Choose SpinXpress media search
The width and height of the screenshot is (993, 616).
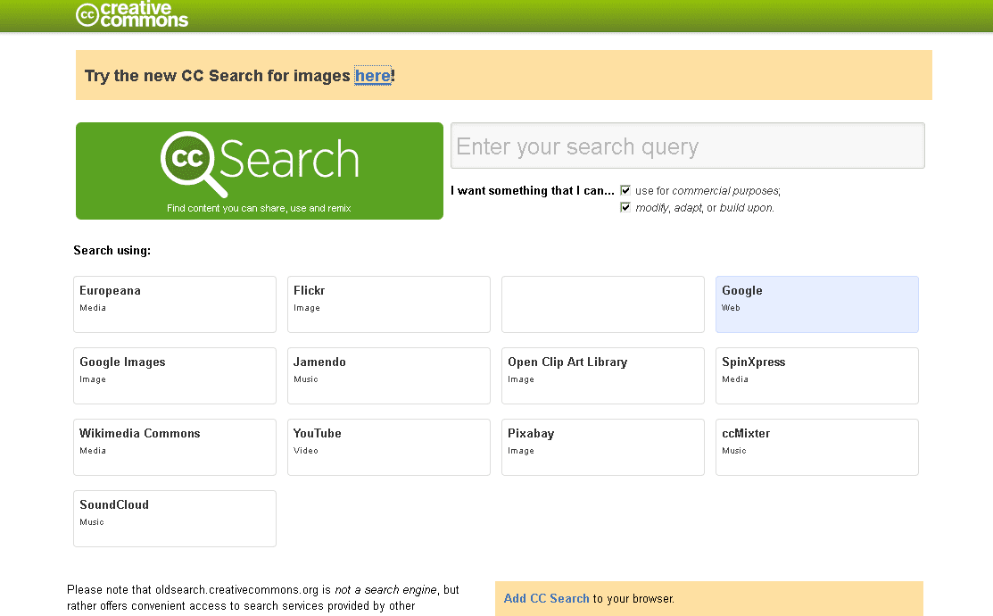click(x=817, y=376)
